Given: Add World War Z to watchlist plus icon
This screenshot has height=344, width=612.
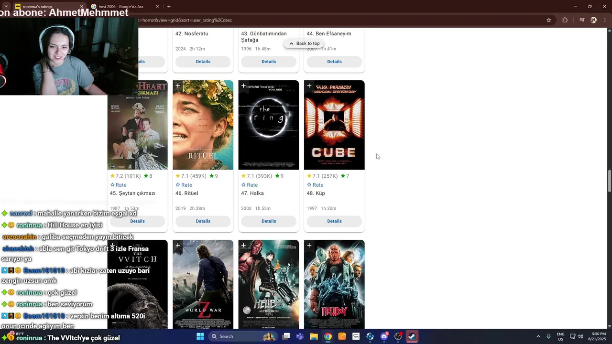Looking at the screenshot, I should (x=178, y=246).
